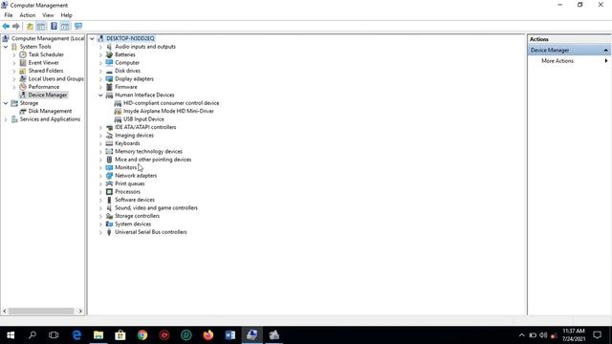
Task: Click the Firmware category icon
Action: 109,87
